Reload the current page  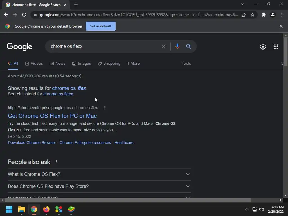click(x=24, y=15)
